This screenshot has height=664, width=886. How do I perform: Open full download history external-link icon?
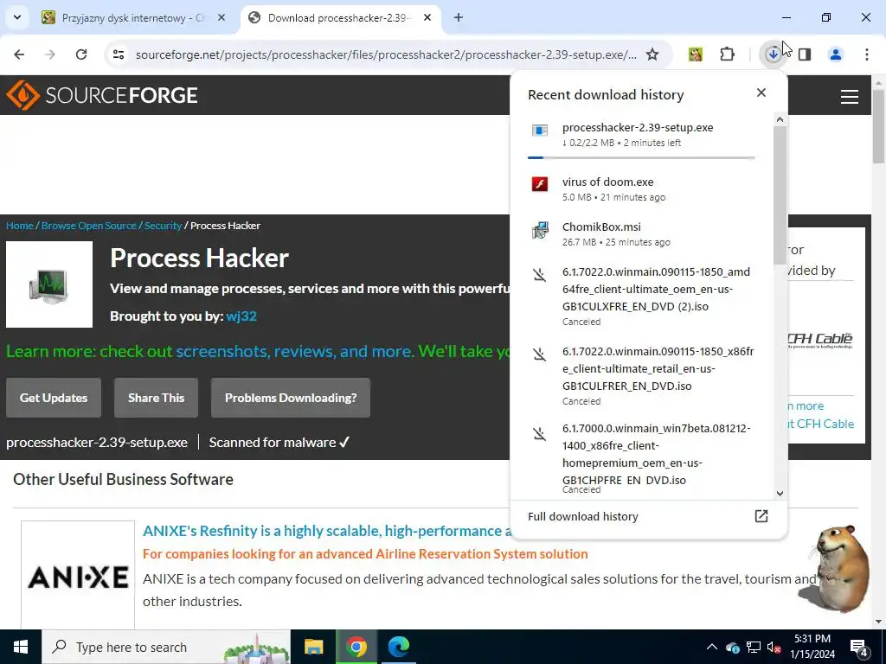tap(761, 516)
